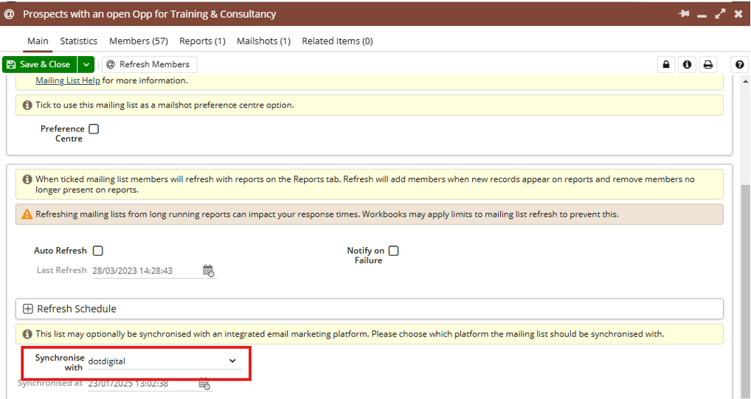
Task: Click the print icon
Action: pos(708,64)
